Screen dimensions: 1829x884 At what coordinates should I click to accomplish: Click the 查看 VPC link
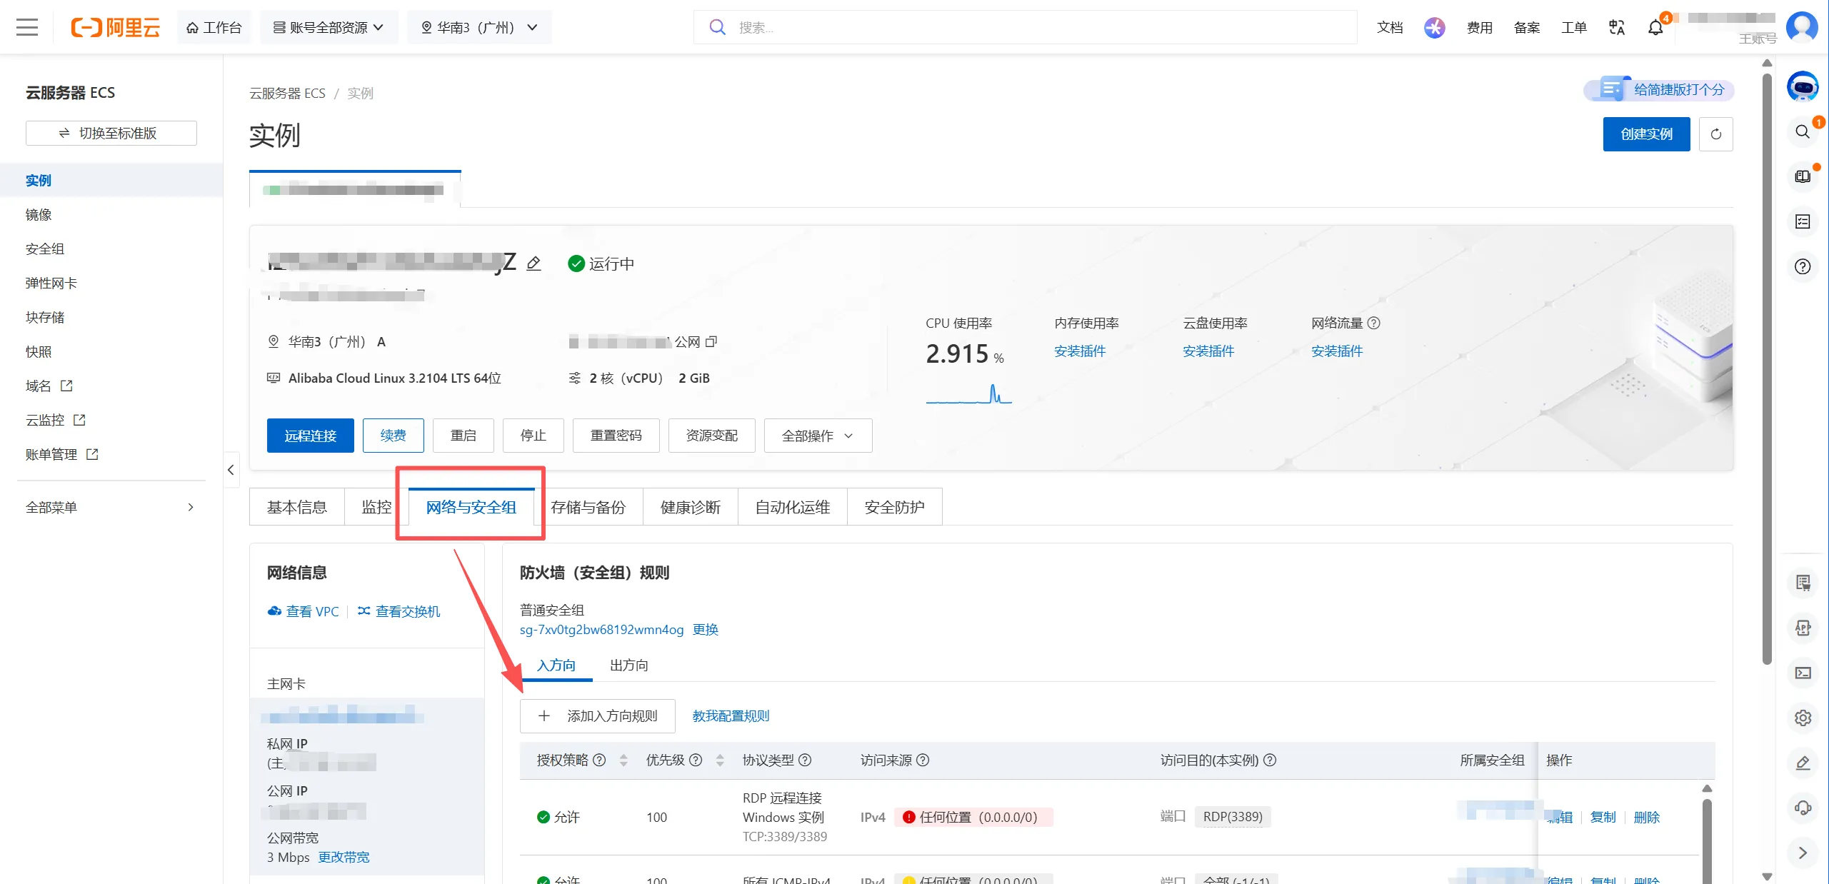click(304, 611)
